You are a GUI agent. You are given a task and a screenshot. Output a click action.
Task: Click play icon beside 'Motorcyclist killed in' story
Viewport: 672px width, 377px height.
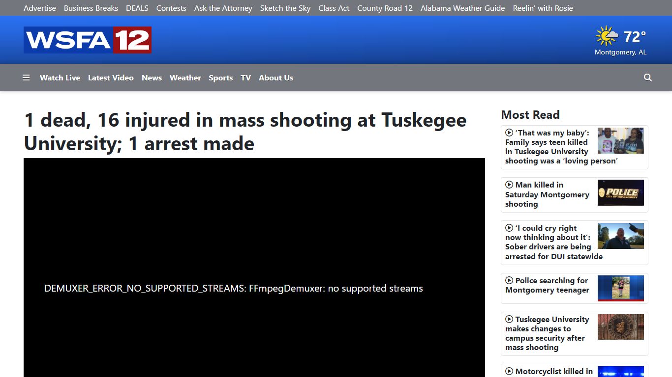pos(509,372)
